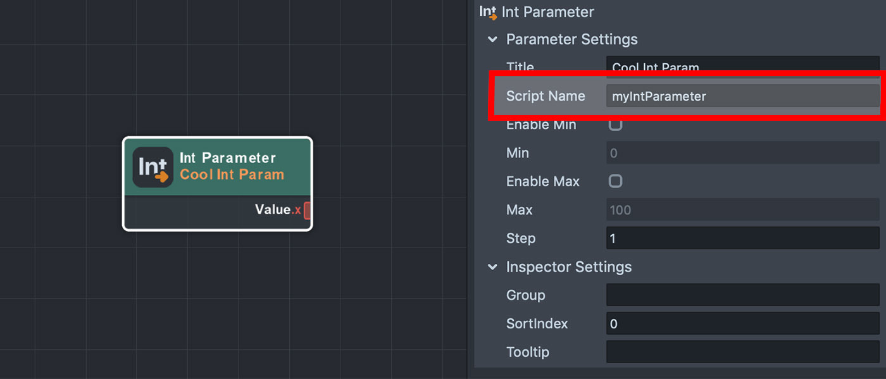Select the Int Parameter node title
The width and height of the screenshot is (886, 379).
pyautogui.click(x=228, y=158)
